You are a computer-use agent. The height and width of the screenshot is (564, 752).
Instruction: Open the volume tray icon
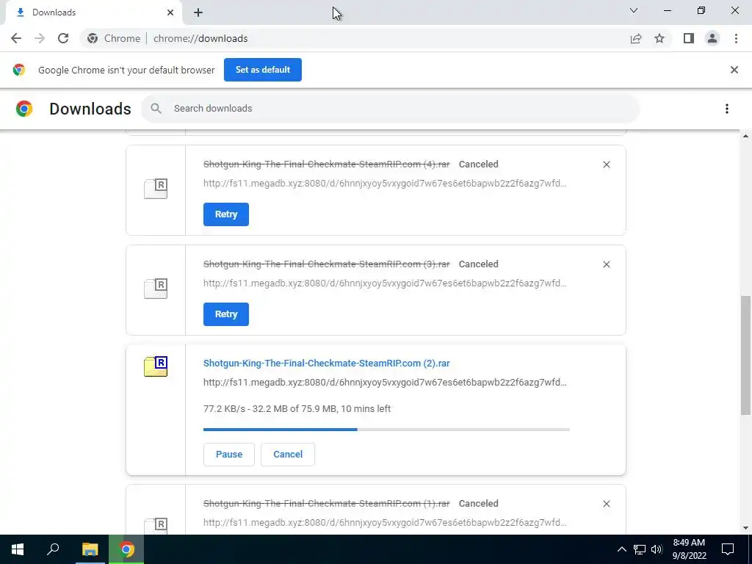click(657, 549)
